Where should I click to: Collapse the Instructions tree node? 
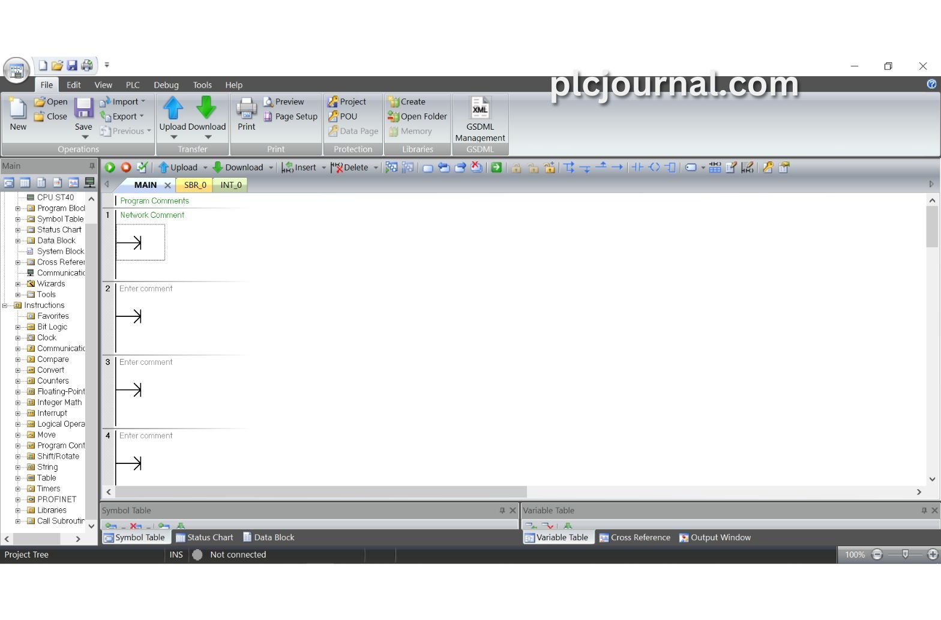click(x=5, y=305)
